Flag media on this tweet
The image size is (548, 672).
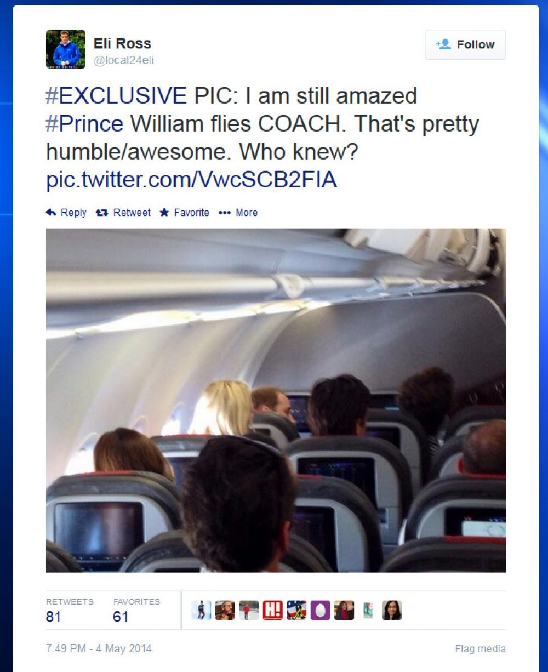coord(480,649)
